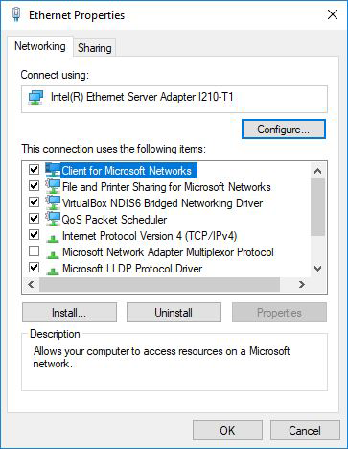This screenshot has height=449, width=348.
Task: Click the list's scroll down arrow
Action: (x=317, y=269)
